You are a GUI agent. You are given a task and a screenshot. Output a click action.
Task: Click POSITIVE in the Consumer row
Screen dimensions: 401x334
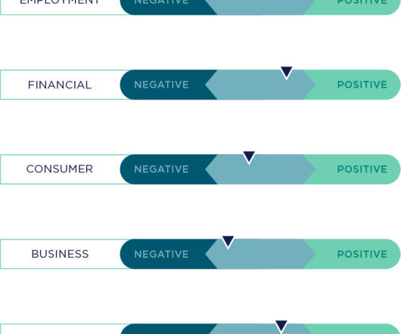362,169
